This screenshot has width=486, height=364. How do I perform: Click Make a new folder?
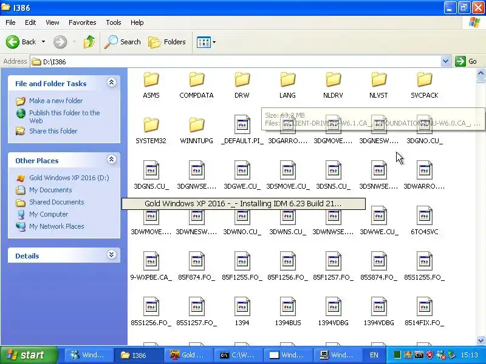point(56,101)
